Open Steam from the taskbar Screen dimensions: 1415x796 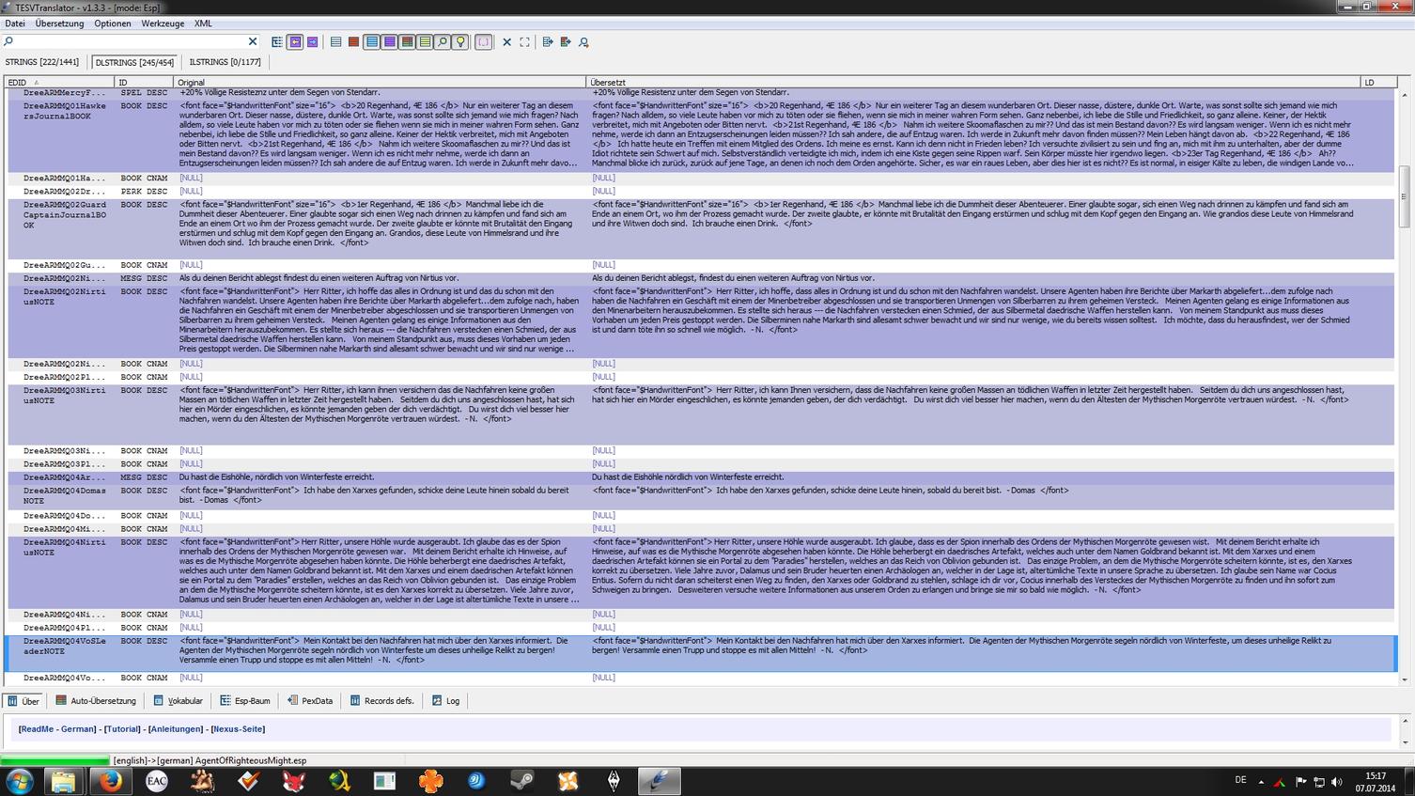pos(522,781)
